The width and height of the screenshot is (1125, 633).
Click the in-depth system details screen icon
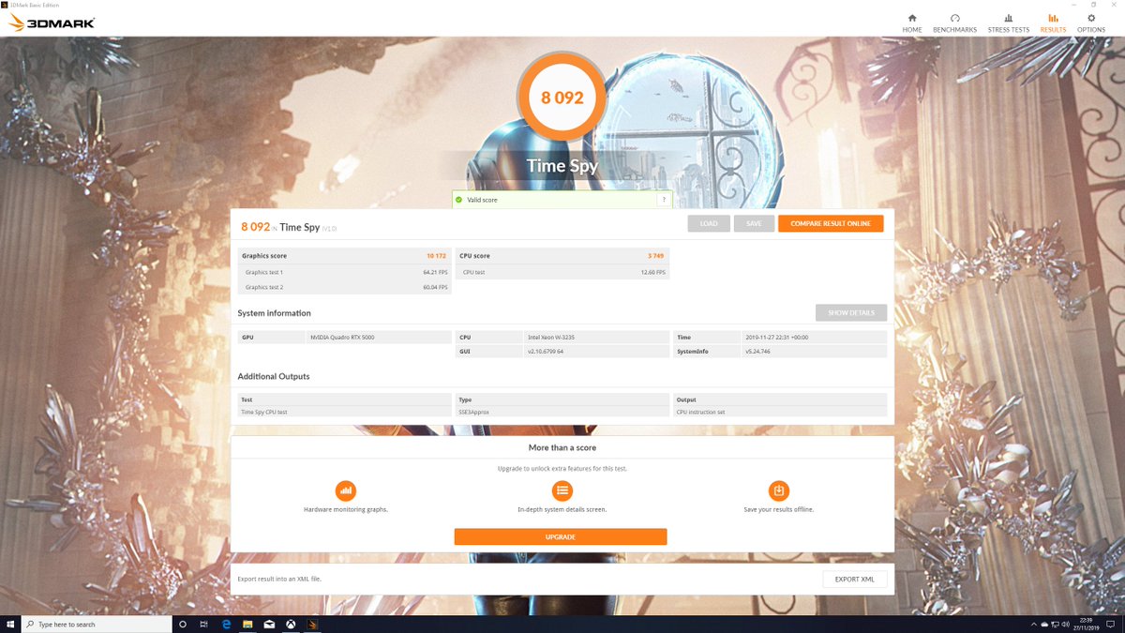click(562, 490)
